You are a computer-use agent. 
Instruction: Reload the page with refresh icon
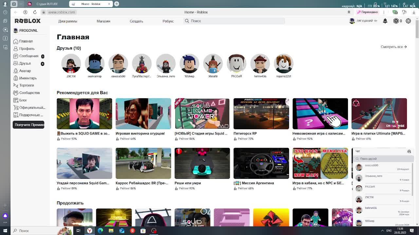click(35, 12)
